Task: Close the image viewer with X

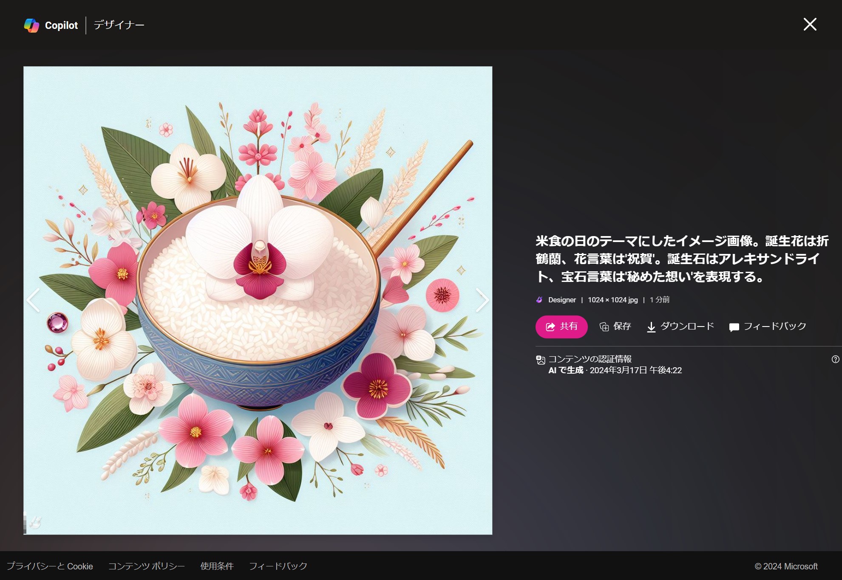Action: pos(810,24)
